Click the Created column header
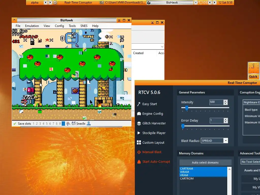This screenshot has height=195, width=260. pos(138,53)
